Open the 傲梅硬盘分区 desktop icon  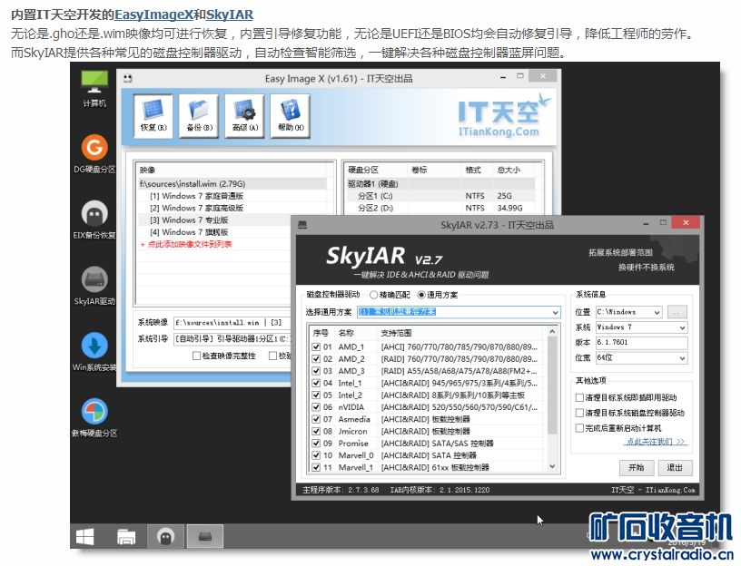click(x=94, y=418)
